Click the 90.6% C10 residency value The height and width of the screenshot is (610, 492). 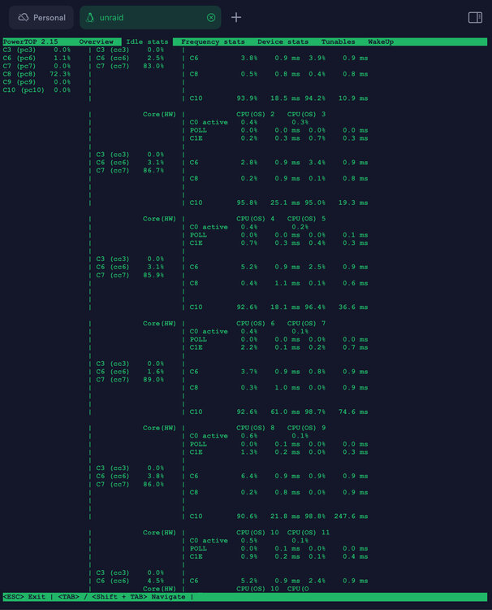point(247,516)
